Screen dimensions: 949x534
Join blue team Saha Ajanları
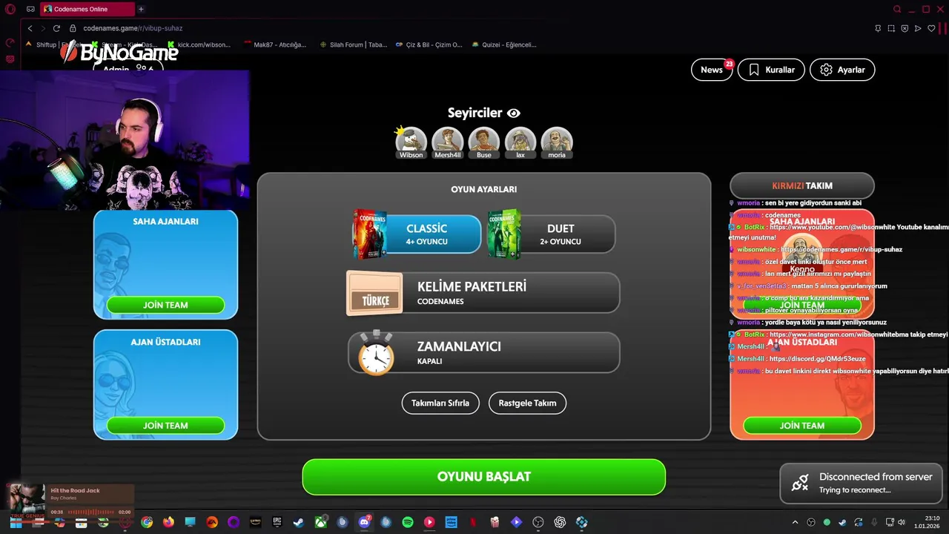(165, 305)
